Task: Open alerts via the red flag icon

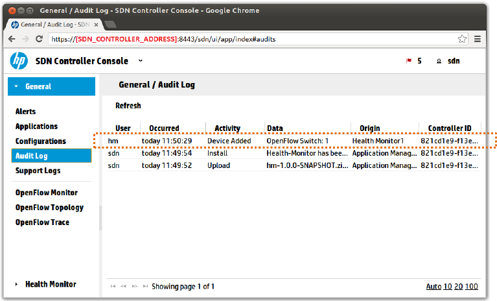Action: (409, 61)
